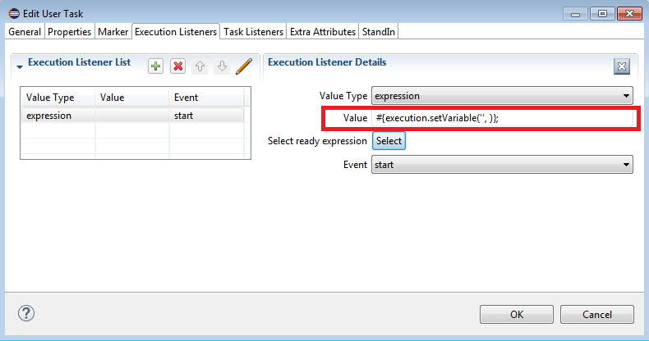Open the Marker tab

(113, 32)
